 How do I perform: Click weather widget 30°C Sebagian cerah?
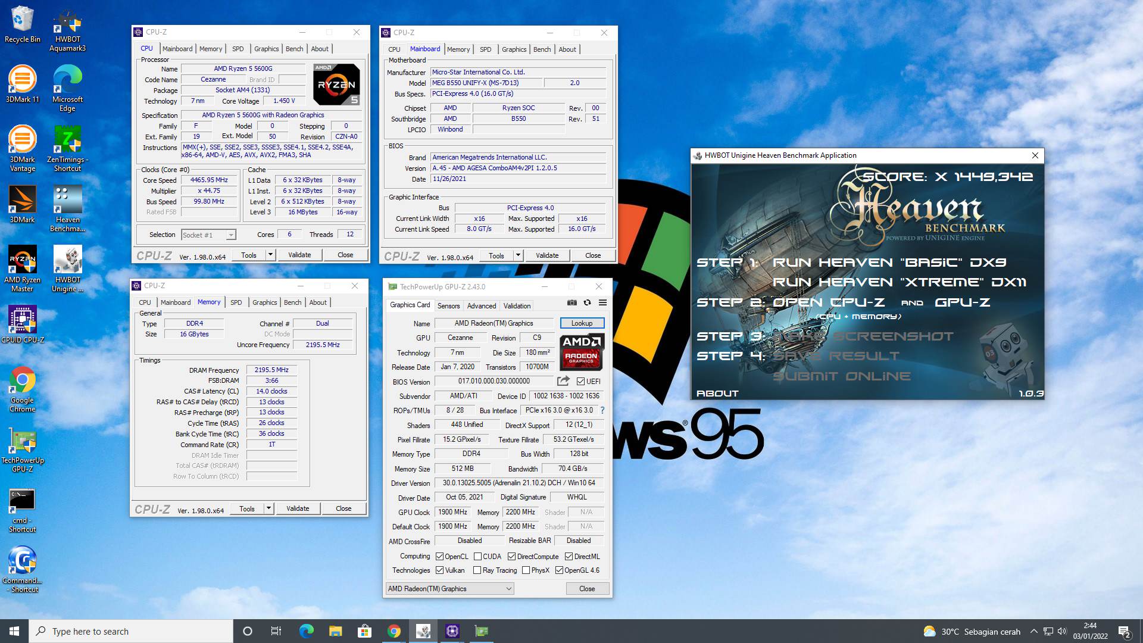[972, 631]
